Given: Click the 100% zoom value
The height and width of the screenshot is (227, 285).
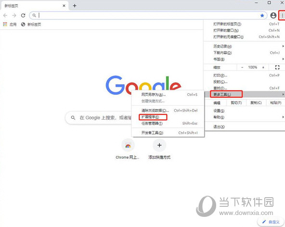Looking at the screenshot, I should 253,67.
